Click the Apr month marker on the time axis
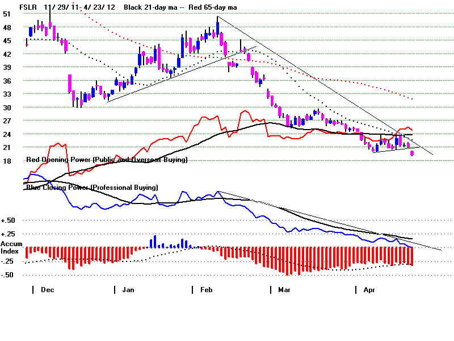The width and height of the screenshot is (454, 341). pyautogui.click(x=368, y=289)
